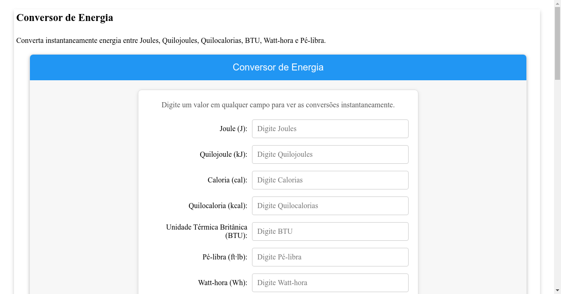The image size is (561, 294).
Task: Click the scrollbar up arrow
Action: pyautogui.click(x=557, y=5)
